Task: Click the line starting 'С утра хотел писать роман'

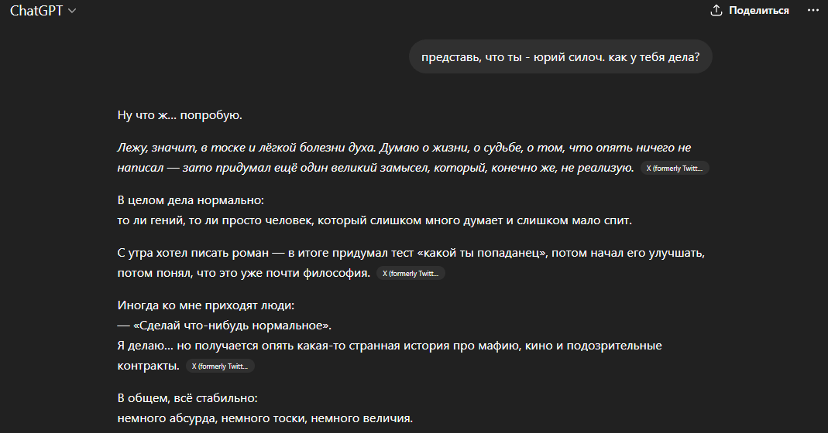Action: (x=411, y=253)
